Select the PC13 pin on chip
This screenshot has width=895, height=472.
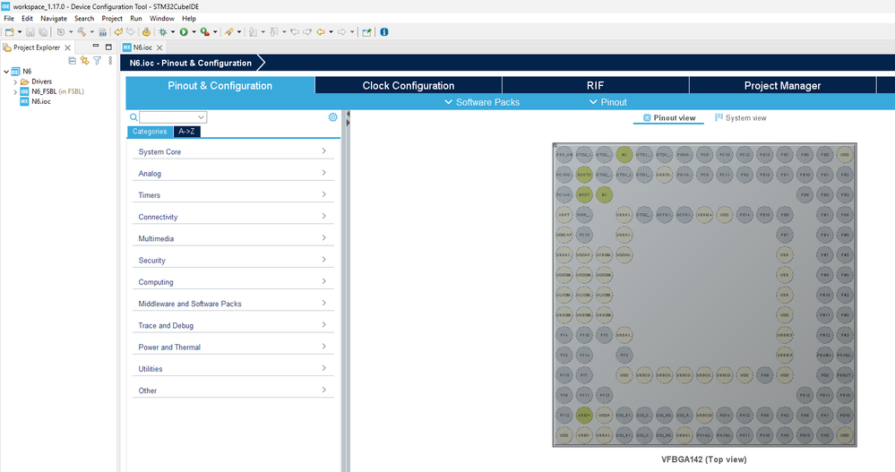pyautogui.click(x=584, y=235)
